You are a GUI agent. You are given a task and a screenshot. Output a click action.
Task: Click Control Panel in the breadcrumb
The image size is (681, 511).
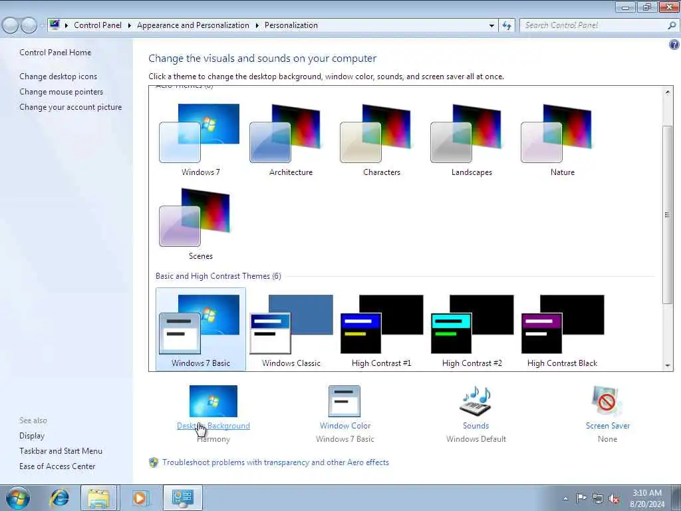(x=98, y=25)
